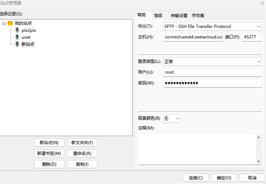The height and width of the screenshot is (184, 266).
Task: Select the unet site entry
Action: pyautogui.click(x=26, y=37)
